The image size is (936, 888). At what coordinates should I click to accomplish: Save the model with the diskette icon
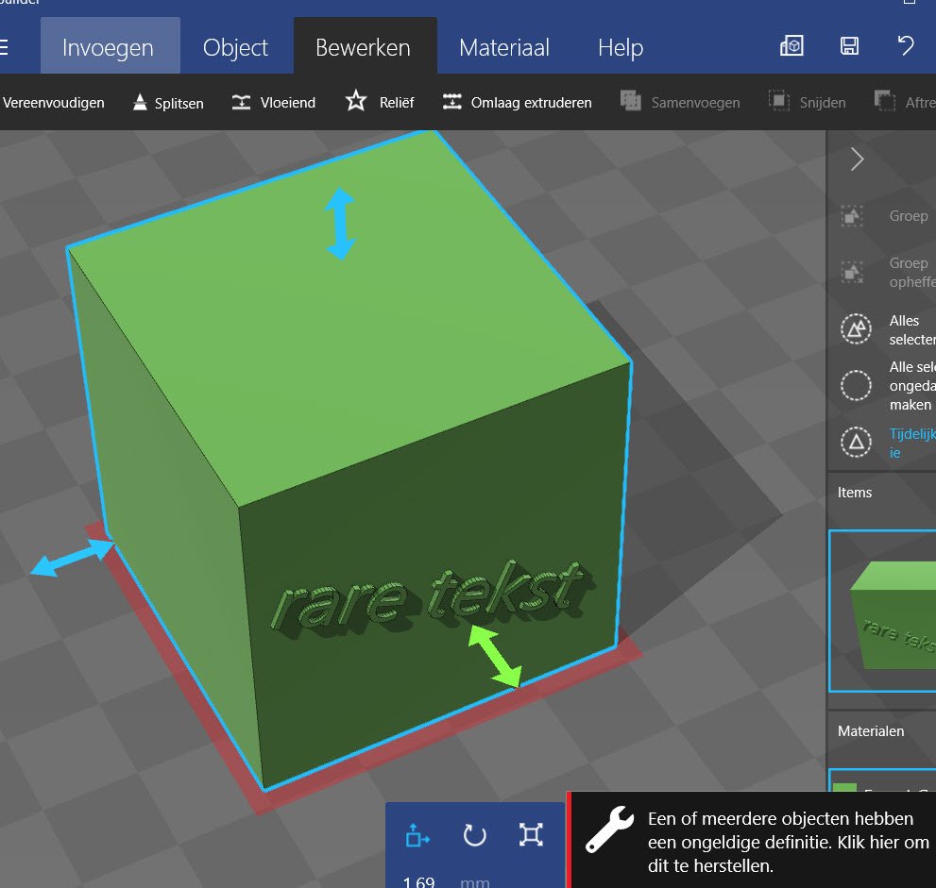pyautogui.click(x=848, y=46)
